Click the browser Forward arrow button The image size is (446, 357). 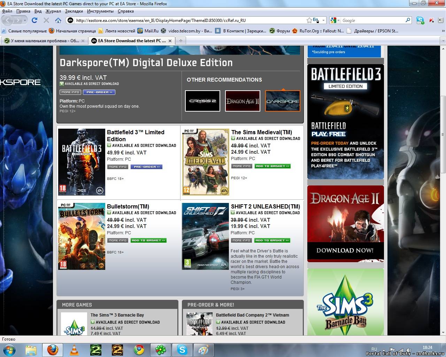click(18, 20)
